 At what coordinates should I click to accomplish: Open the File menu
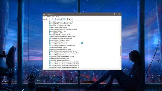[x=45, y=17]
